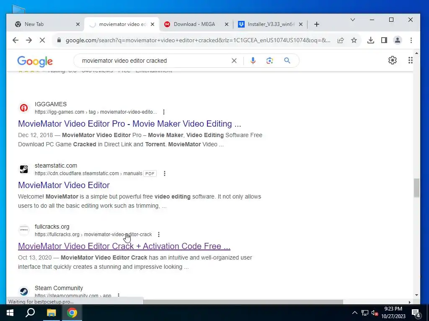Submit search with magnifier icon
Screen dimensions: 429x321
tap(287, 61)
